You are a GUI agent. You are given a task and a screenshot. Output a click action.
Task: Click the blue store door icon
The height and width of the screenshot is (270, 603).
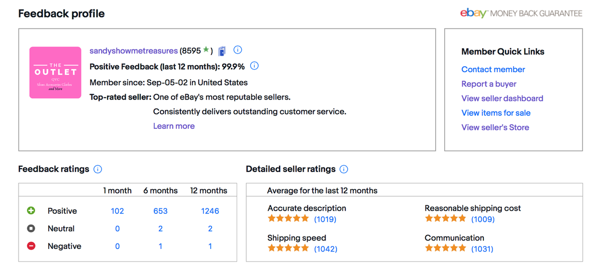click(x=222, y=51)
